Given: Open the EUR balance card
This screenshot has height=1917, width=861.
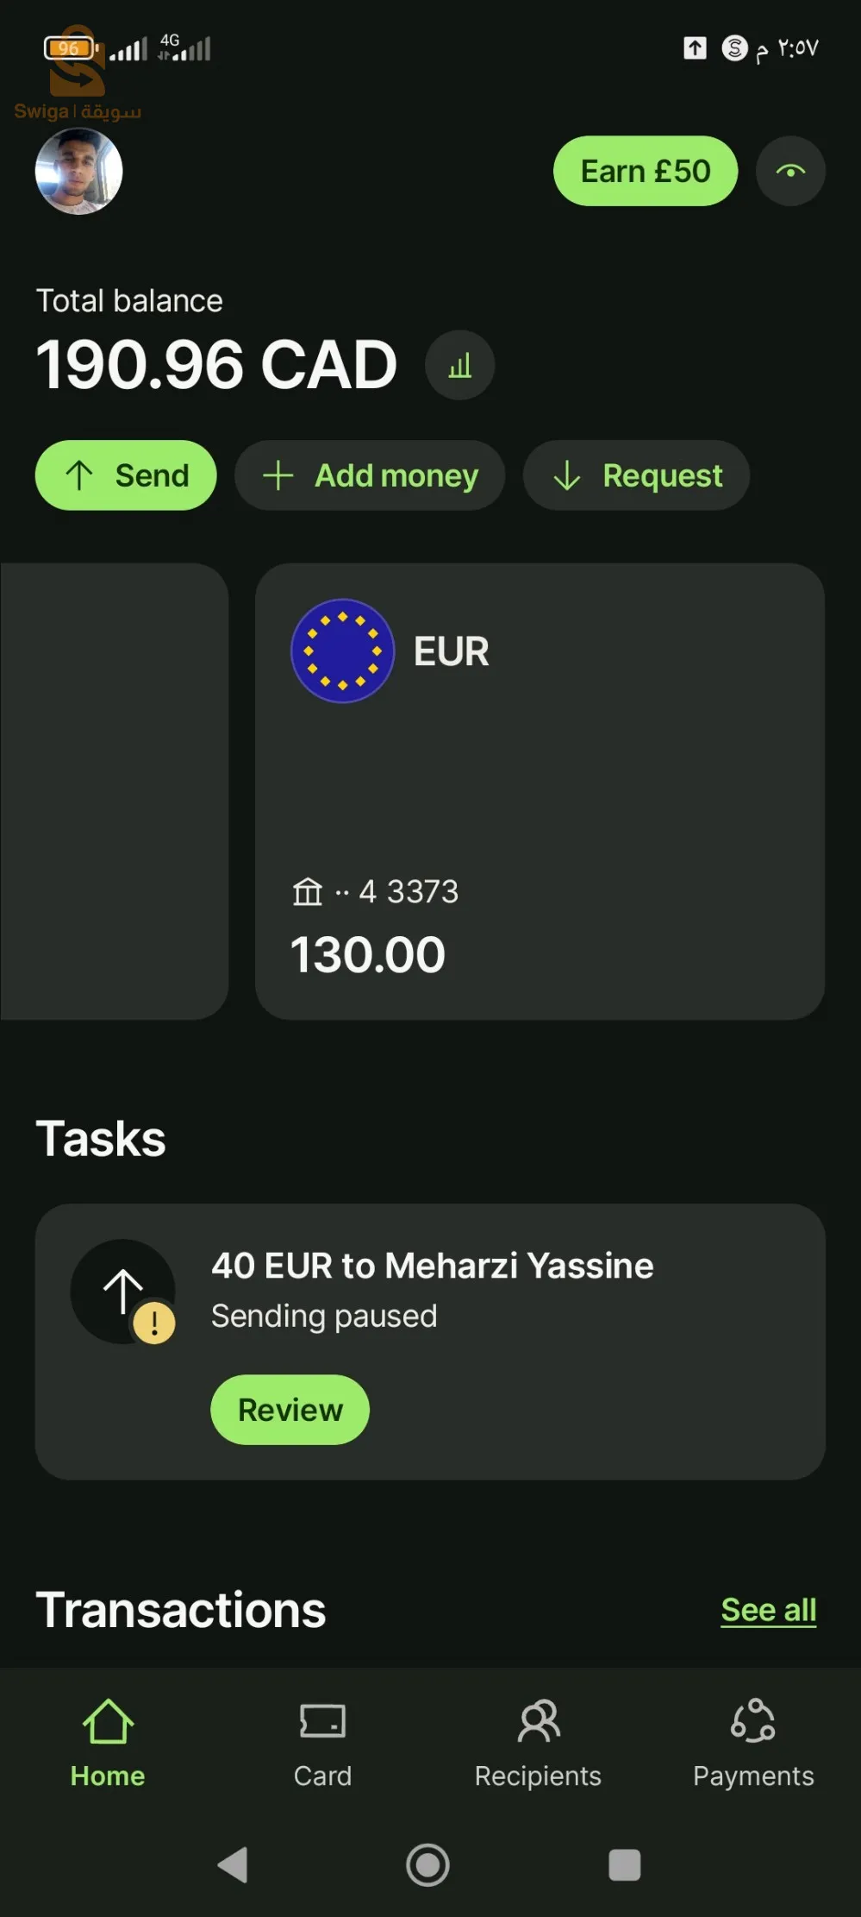Looking at the screenshot, I should (540, 790).
